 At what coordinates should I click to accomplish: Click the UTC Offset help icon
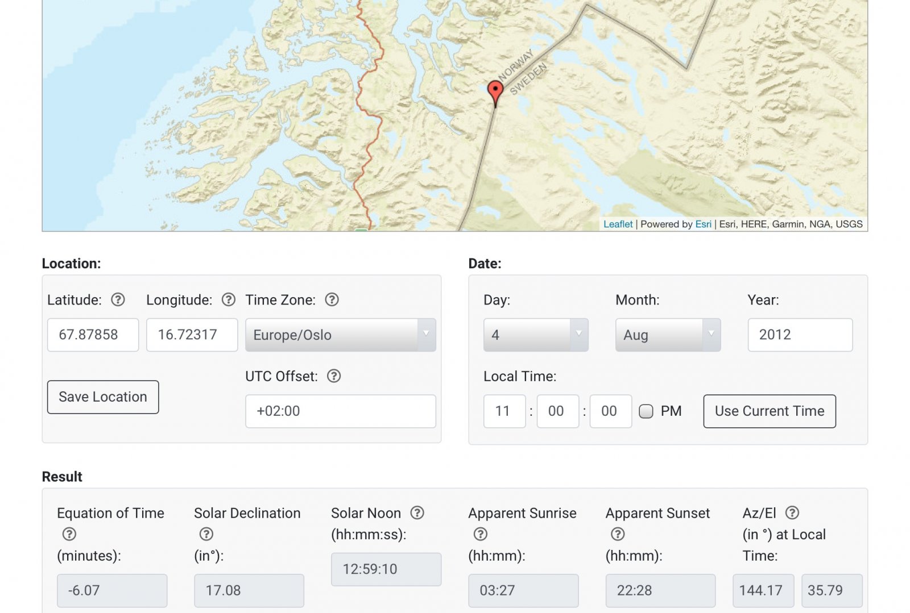(334, 376)
